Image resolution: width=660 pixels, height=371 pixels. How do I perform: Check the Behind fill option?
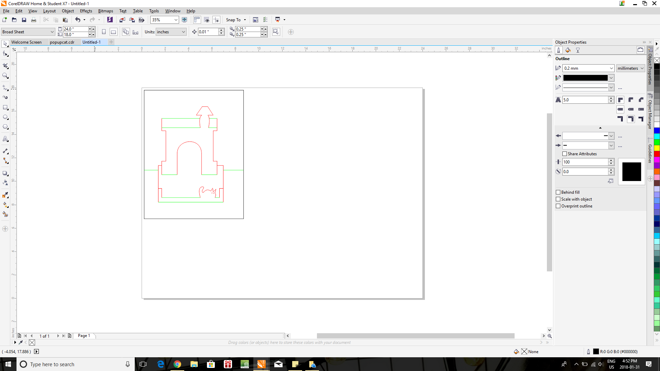tap(558, 192)
